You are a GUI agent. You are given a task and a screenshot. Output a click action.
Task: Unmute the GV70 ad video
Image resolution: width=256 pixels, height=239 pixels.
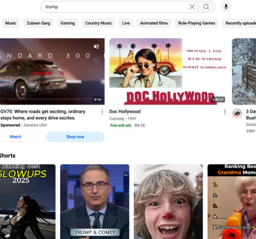pos(96,46)
